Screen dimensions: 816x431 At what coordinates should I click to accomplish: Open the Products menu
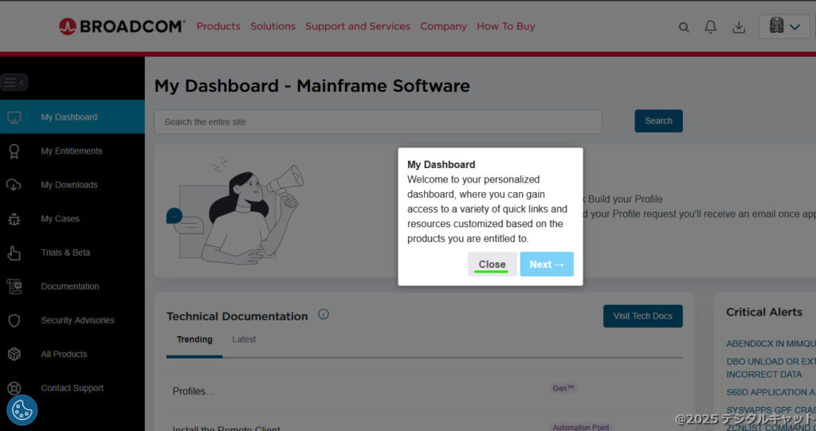point(218,26)
